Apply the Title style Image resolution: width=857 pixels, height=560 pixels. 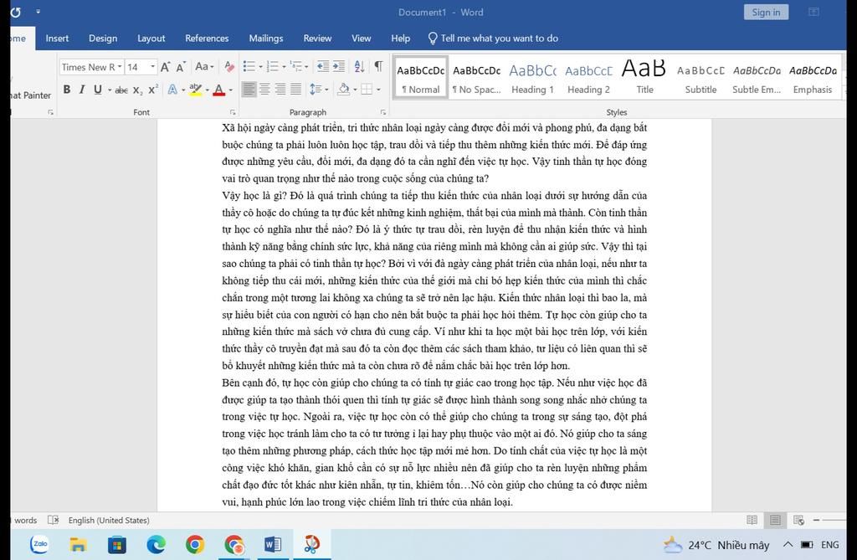644,78
